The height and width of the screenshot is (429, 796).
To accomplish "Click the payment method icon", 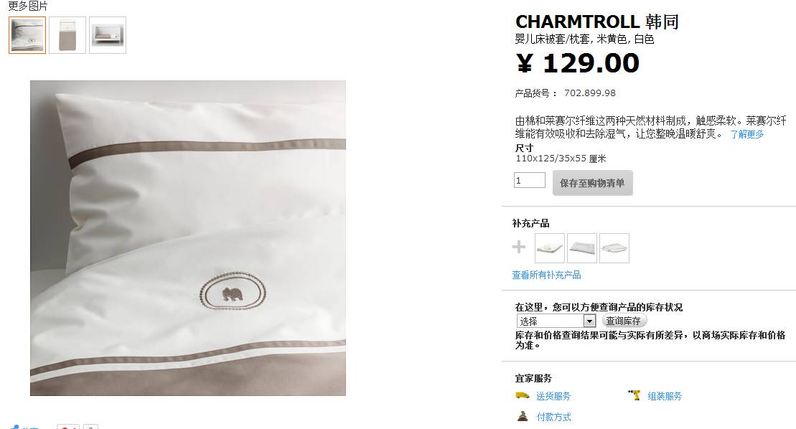I will (x=523, y=416).
